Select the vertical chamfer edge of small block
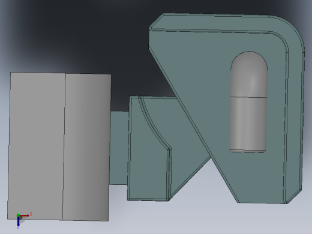Image resolution: width=312 pixels, height=234 pixels. (169, 174)
